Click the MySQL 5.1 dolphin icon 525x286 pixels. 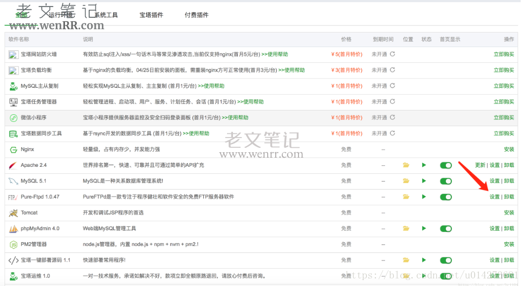click(14, 181)
